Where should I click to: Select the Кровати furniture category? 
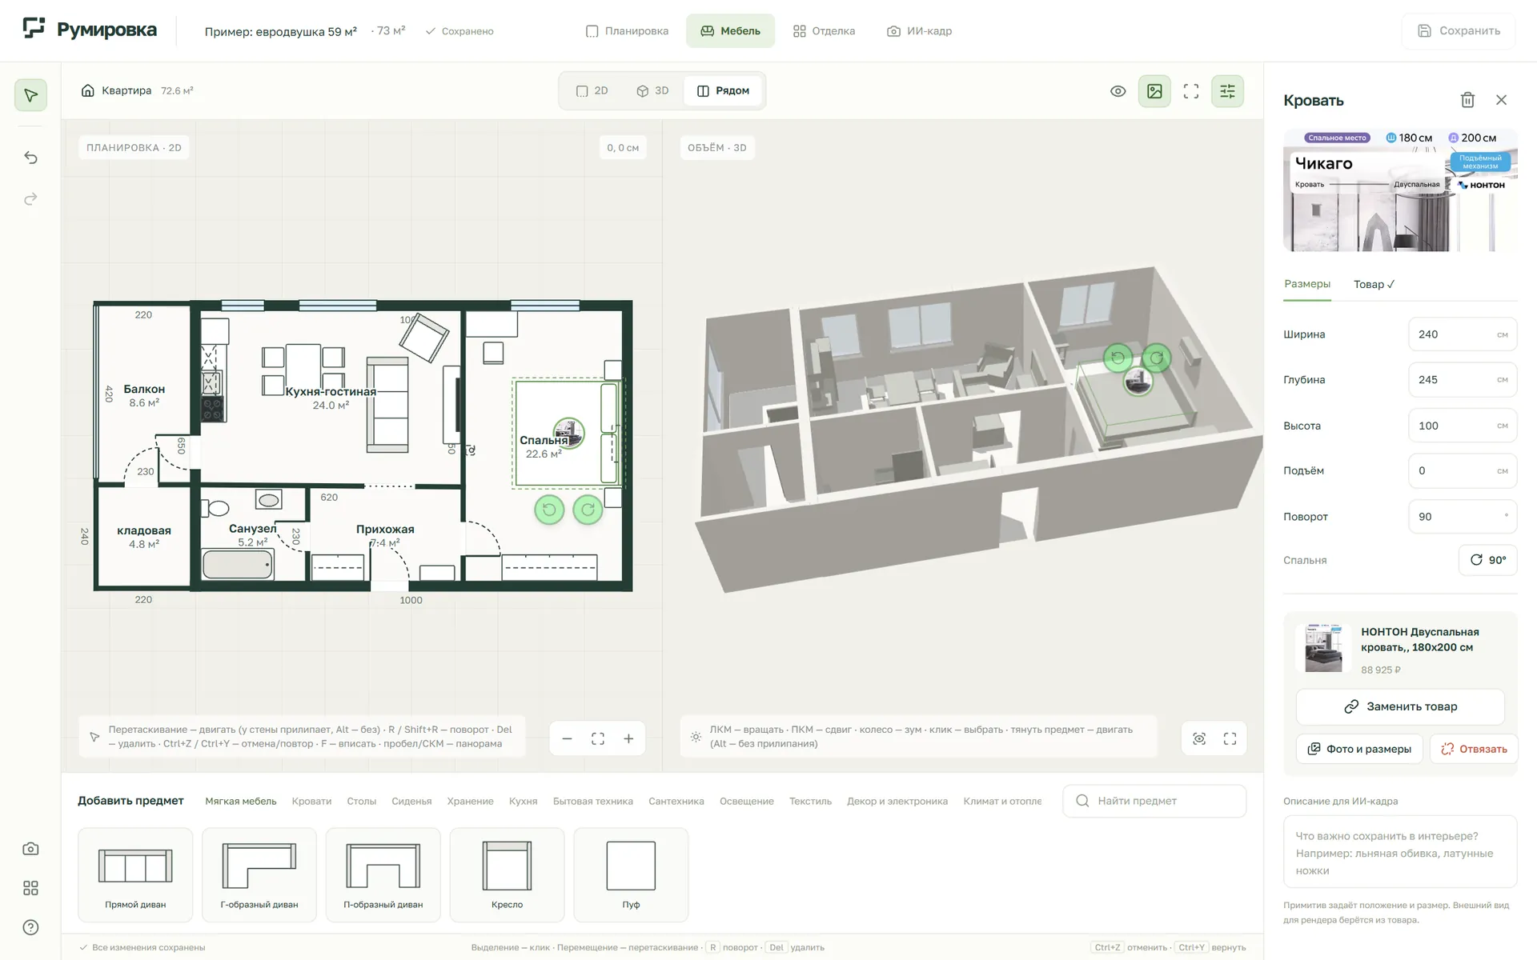coord(311,801)
